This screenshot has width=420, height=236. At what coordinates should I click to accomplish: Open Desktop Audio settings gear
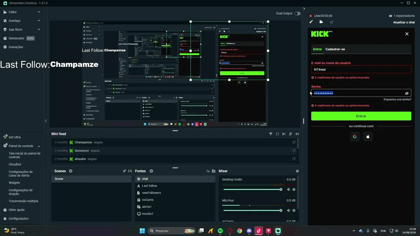coord(294,189)
